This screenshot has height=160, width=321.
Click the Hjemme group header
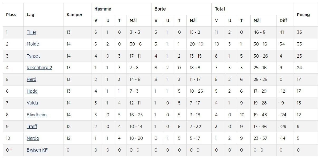(x=103, y=9)
